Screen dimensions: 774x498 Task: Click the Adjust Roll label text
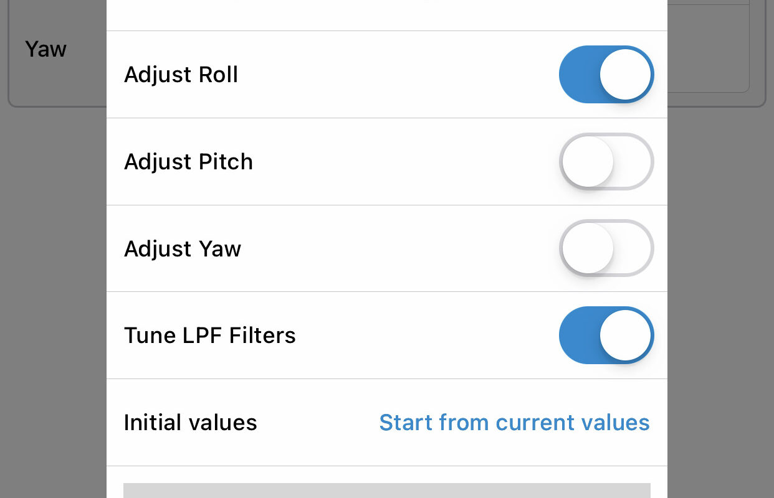181,75
